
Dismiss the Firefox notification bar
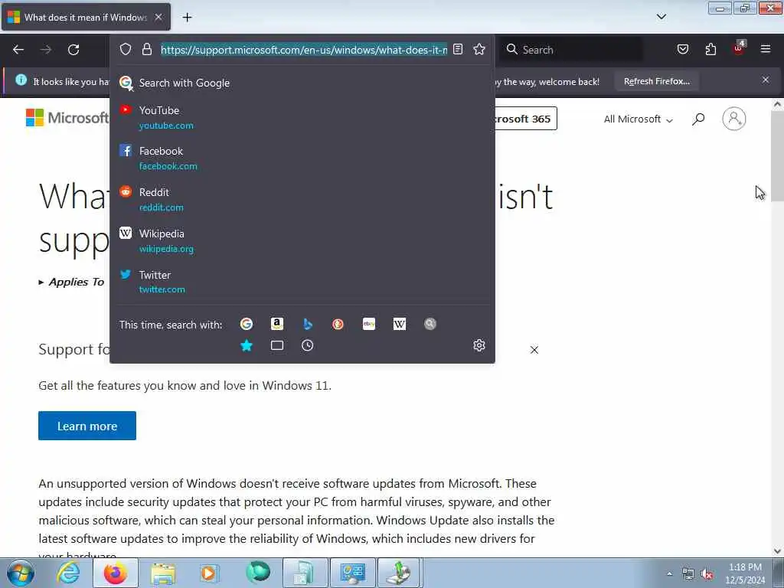(766, 80)
